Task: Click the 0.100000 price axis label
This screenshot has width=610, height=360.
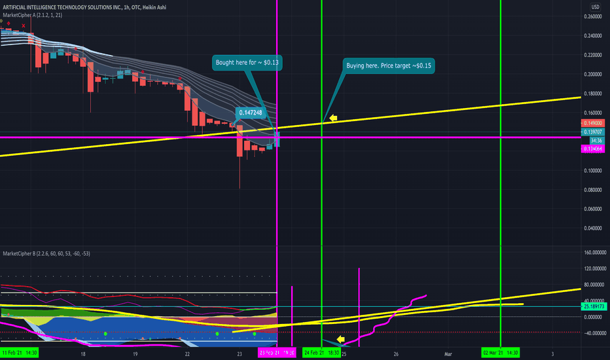Action: pyautogui.click(x=592, y=170)
